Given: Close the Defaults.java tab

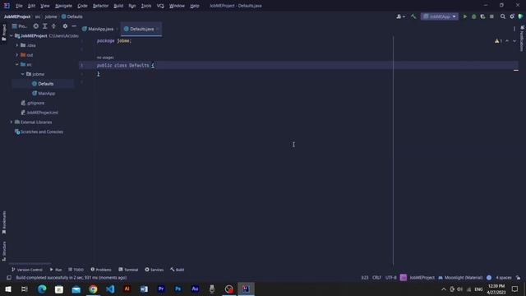Looking at the screenshot, I should 158,30.
